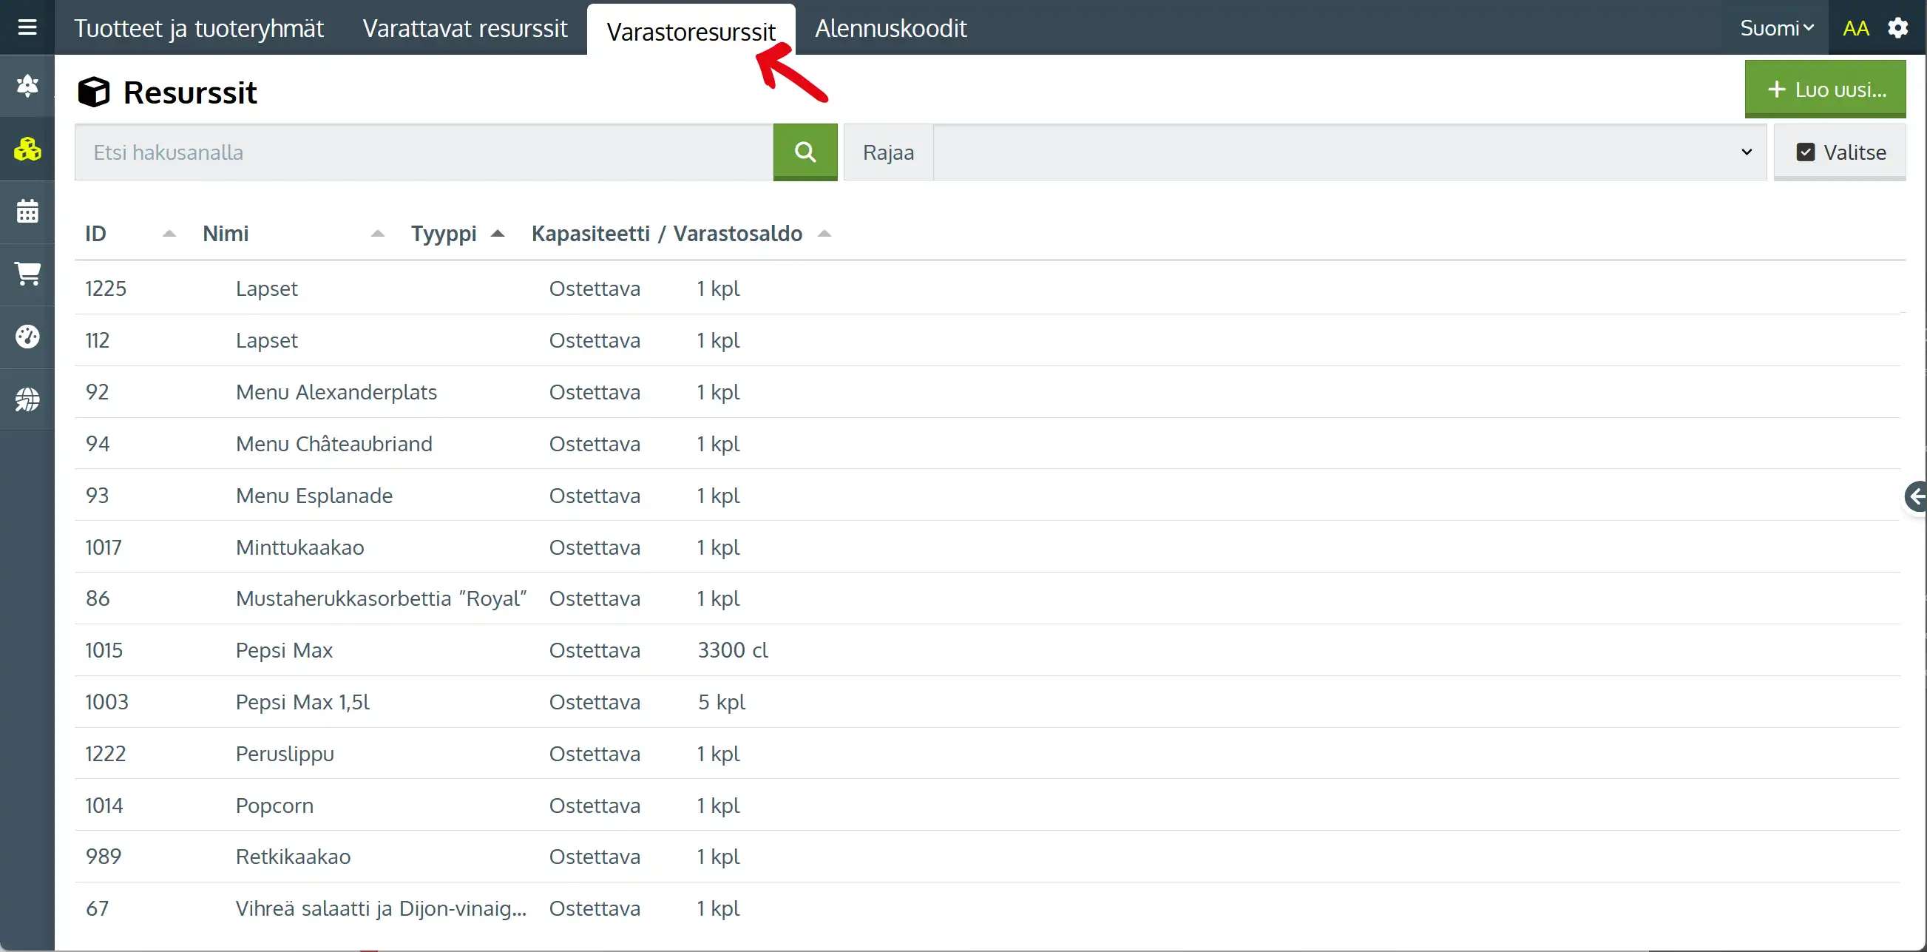Toggle the Valitse checkbox
Viewport: 1927px width, 952px height.
[1804, 152]
